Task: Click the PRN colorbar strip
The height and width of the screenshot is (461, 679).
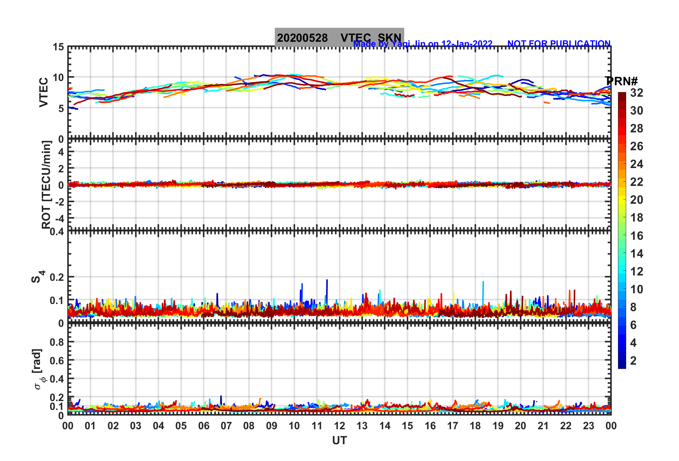Action: point(622,230)
